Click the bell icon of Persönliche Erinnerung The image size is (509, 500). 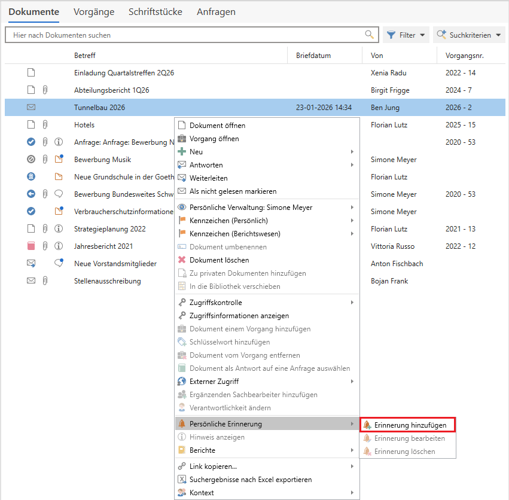tap(182, 423)
